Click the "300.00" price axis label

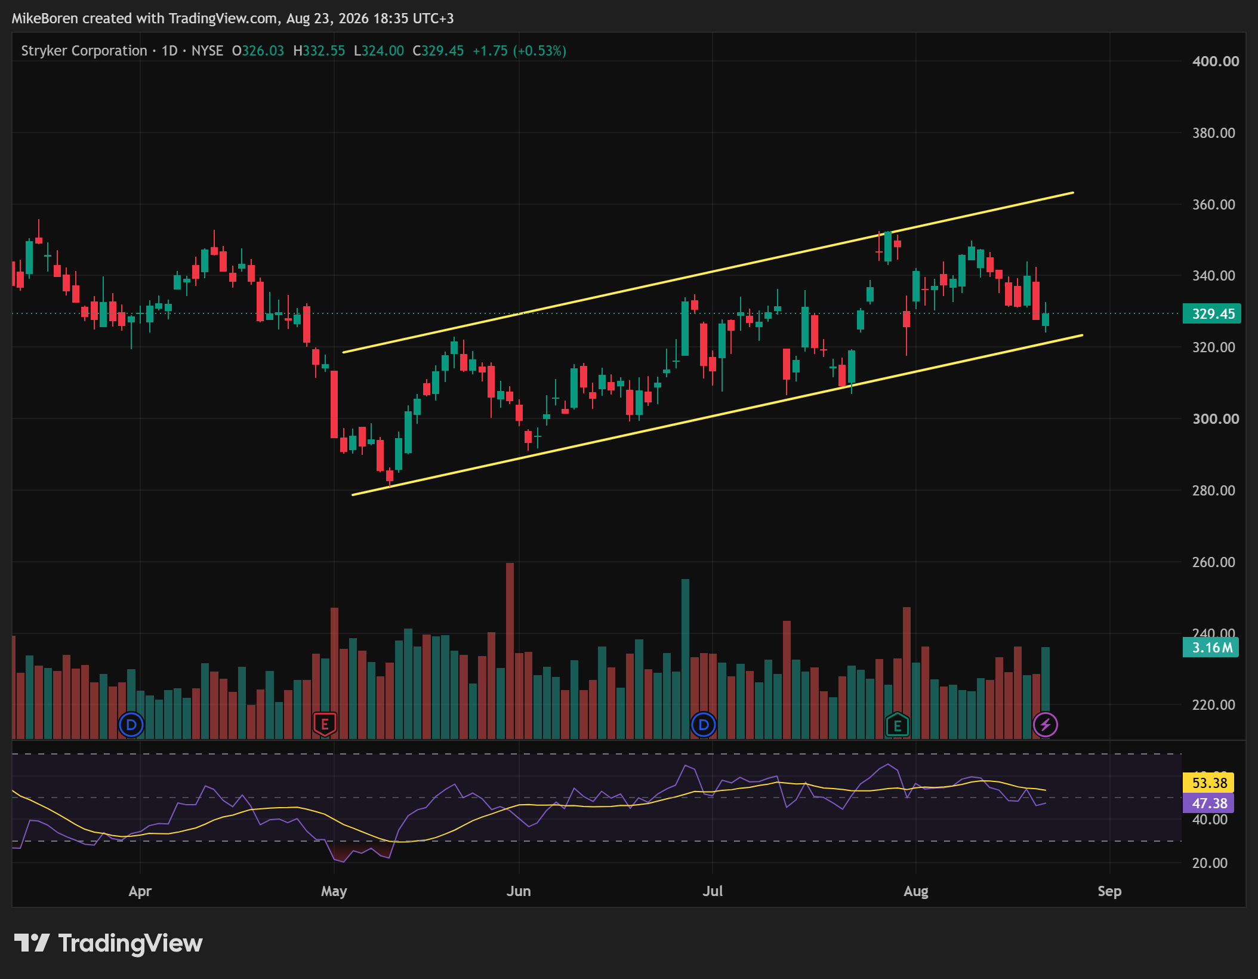(x=1216, y=418)
